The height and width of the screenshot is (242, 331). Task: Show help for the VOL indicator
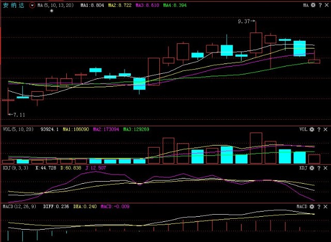pyautogui.click(x=318, y=129)
